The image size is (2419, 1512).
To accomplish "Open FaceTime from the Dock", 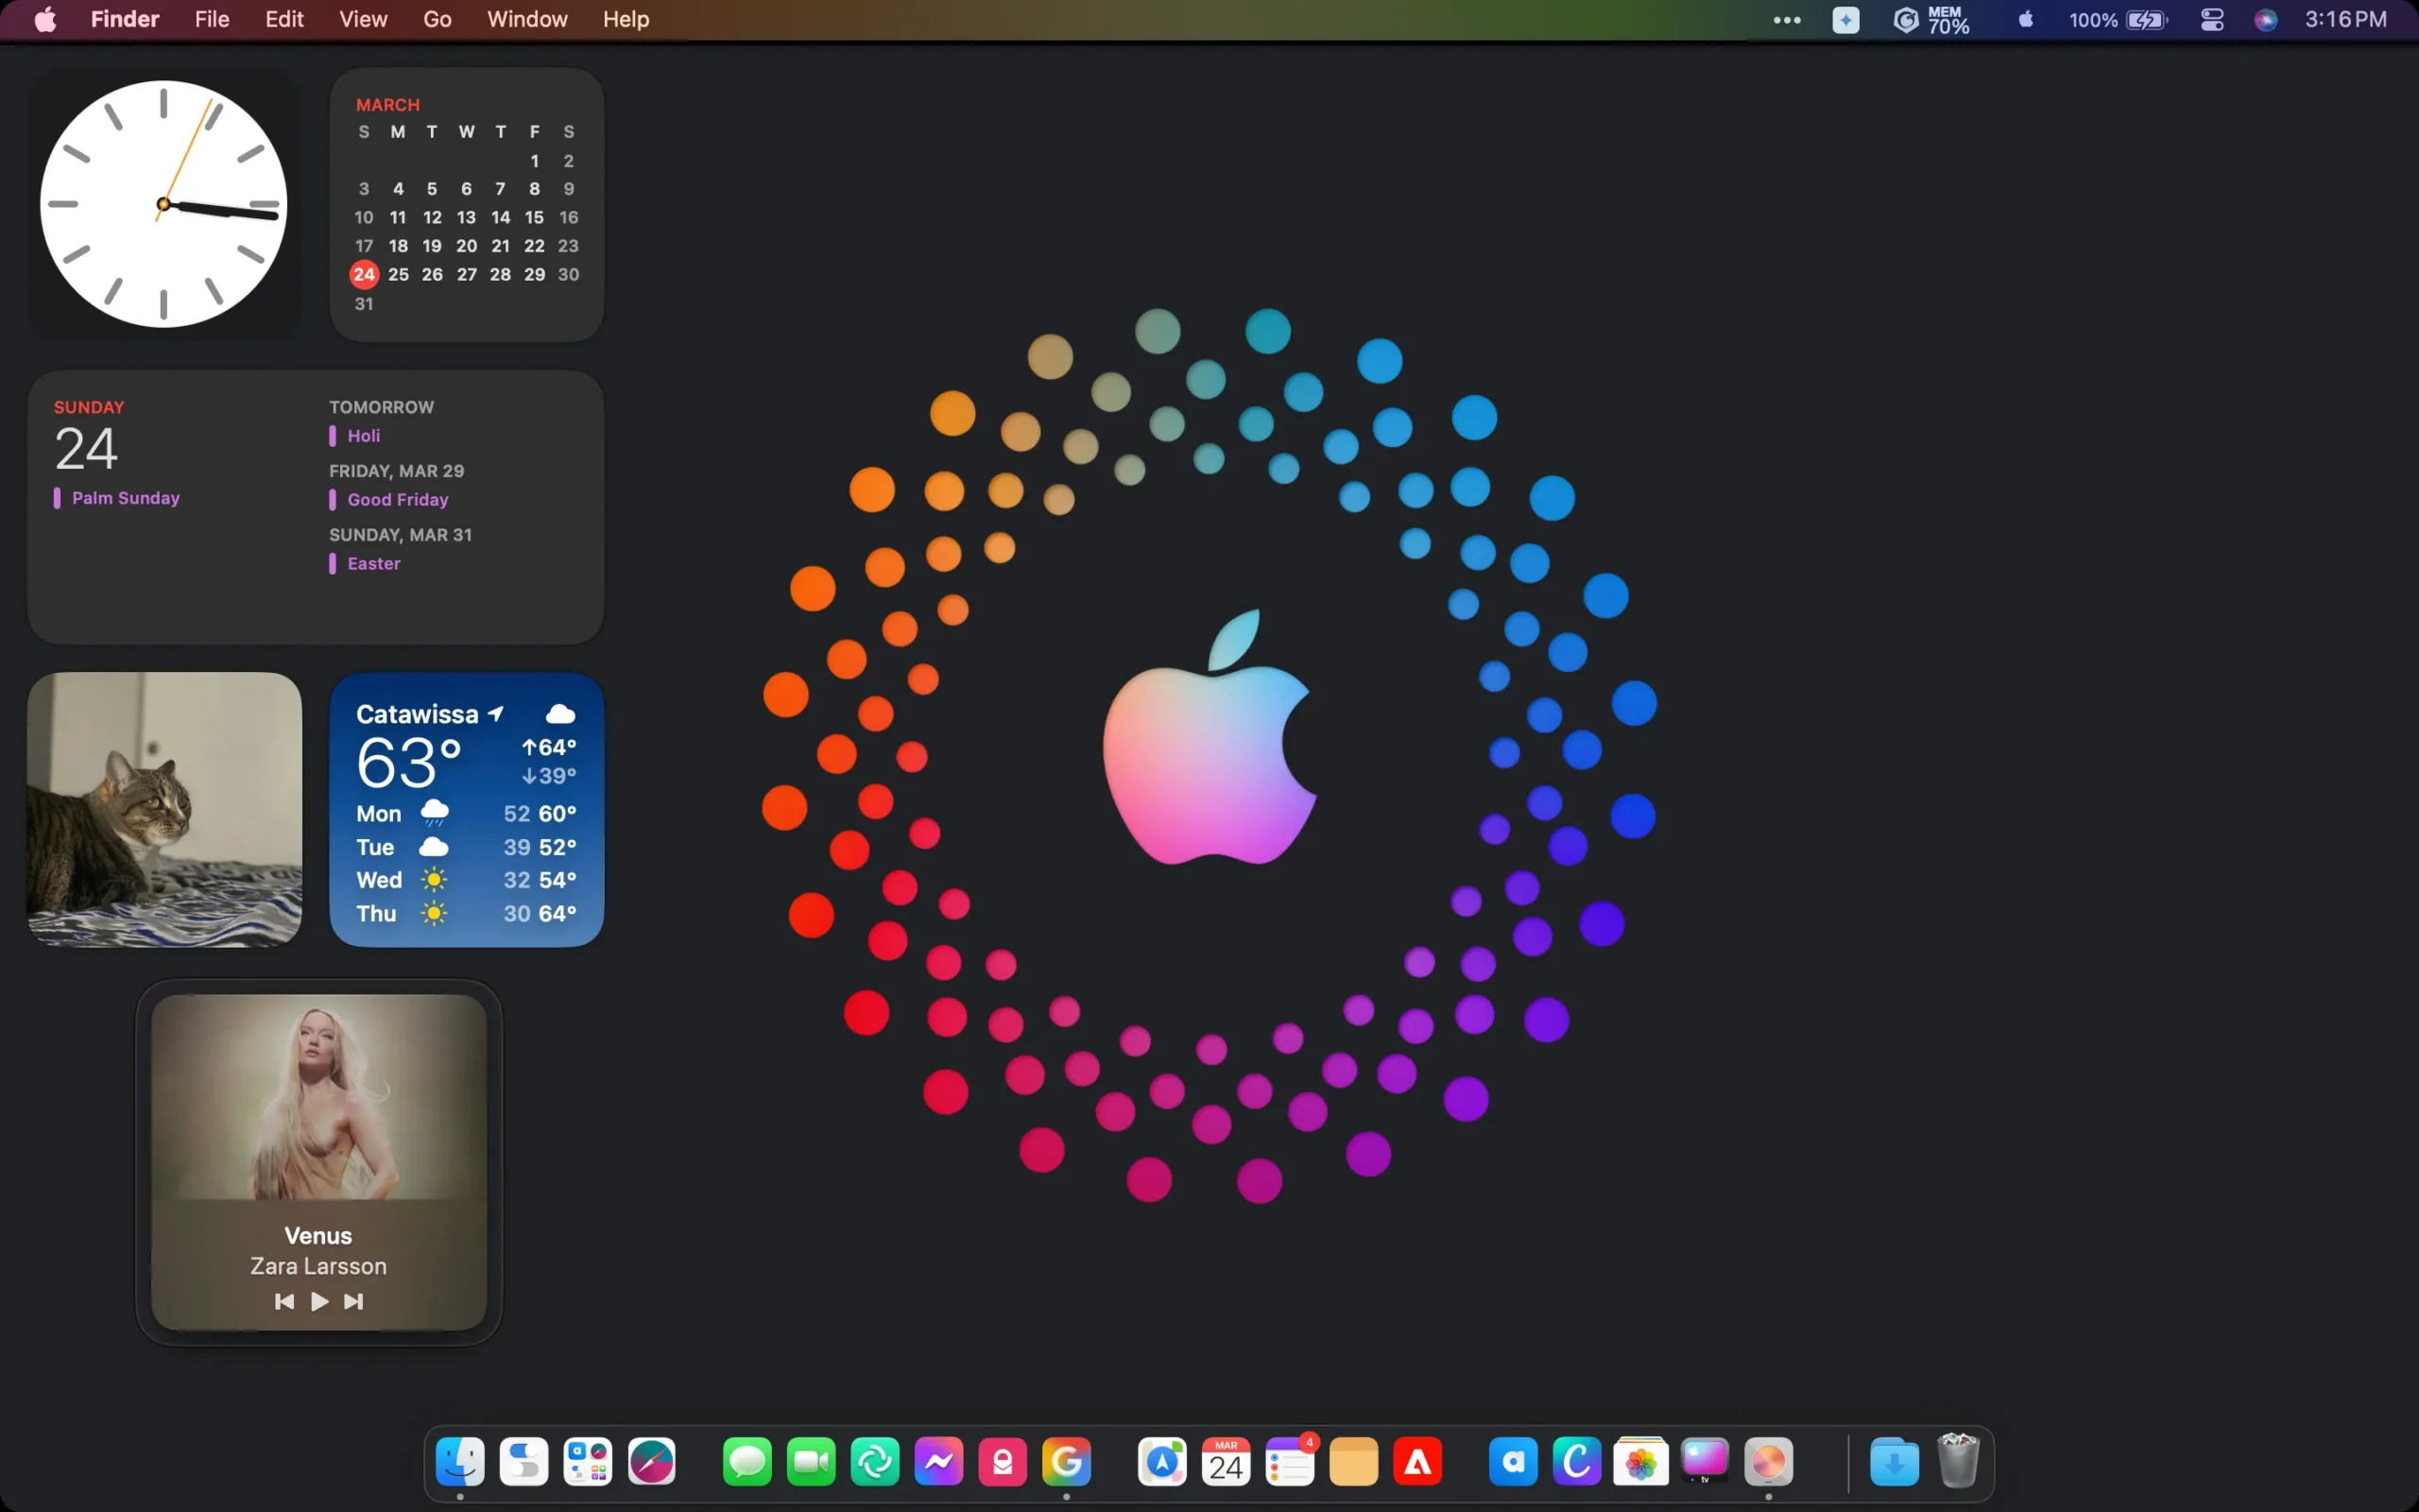I will point(811,1462).
